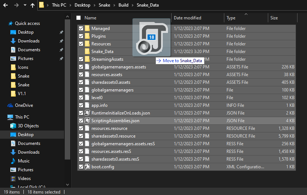
Task: Uncheck the app.info checkbox
Action: tap(81, 105)
